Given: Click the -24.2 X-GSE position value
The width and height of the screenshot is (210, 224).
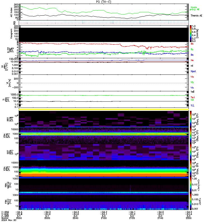Looking at the screenshot, I should [104, 212].
